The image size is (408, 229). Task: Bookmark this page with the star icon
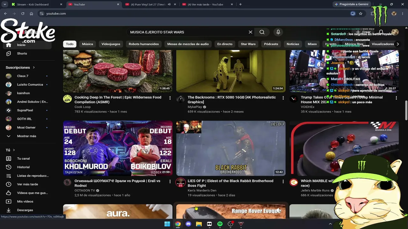click(361, 14)
